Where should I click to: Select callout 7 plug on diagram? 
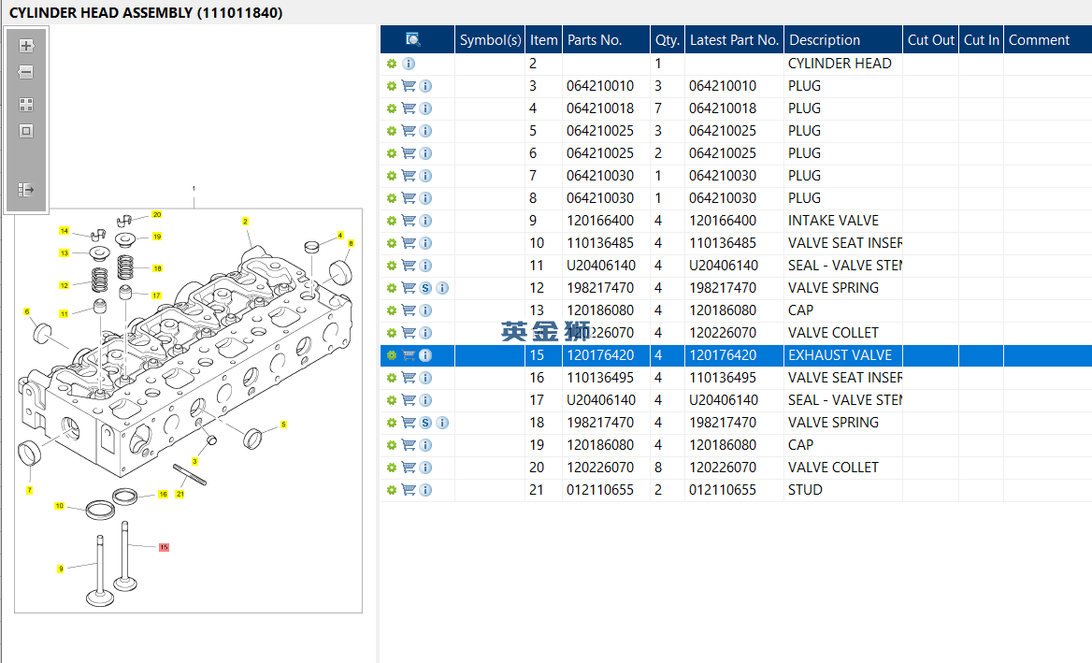tap(29, 490)
